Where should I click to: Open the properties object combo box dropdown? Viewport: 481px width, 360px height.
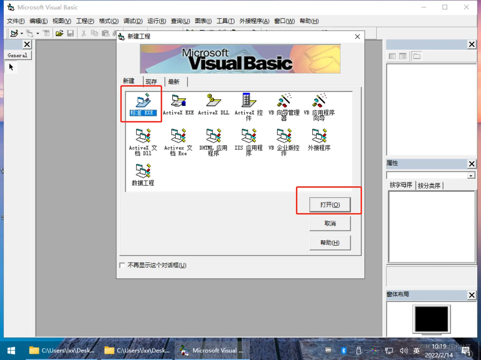[x=471, y=176]
